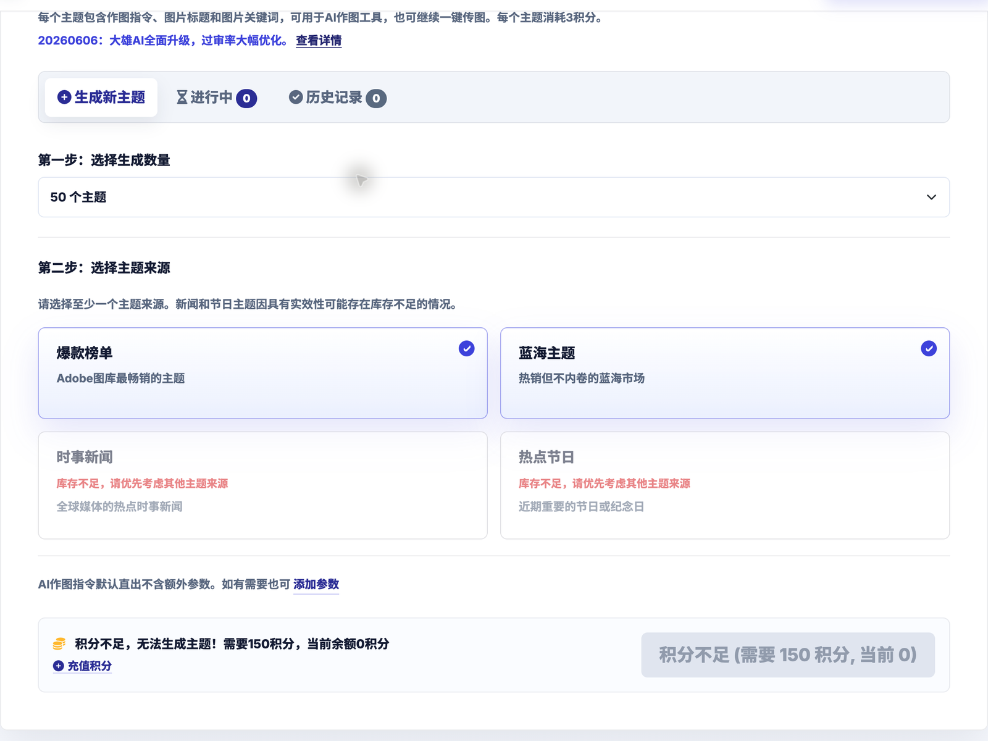Click AI作图指令默认直出 note text
988x741 pixels.
(x=164, y=584)
